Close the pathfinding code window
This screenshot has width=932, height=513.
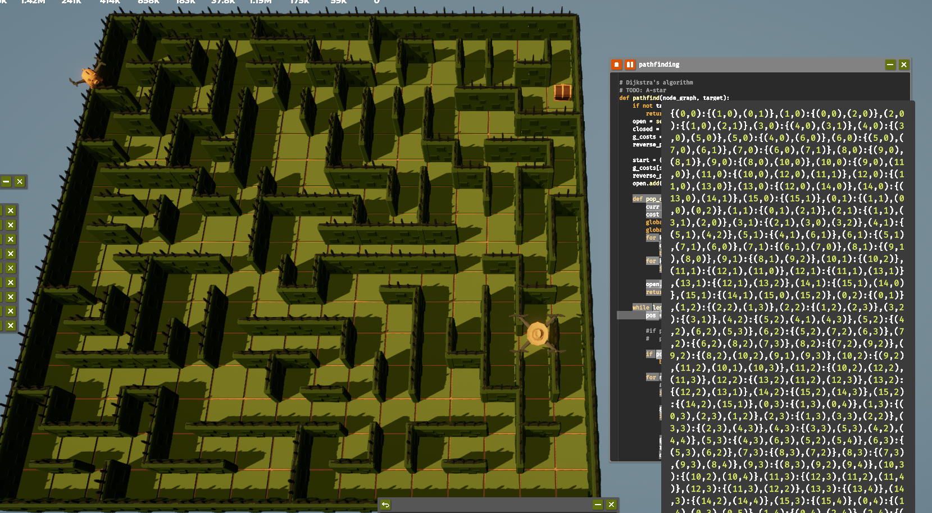coord(904,65)
